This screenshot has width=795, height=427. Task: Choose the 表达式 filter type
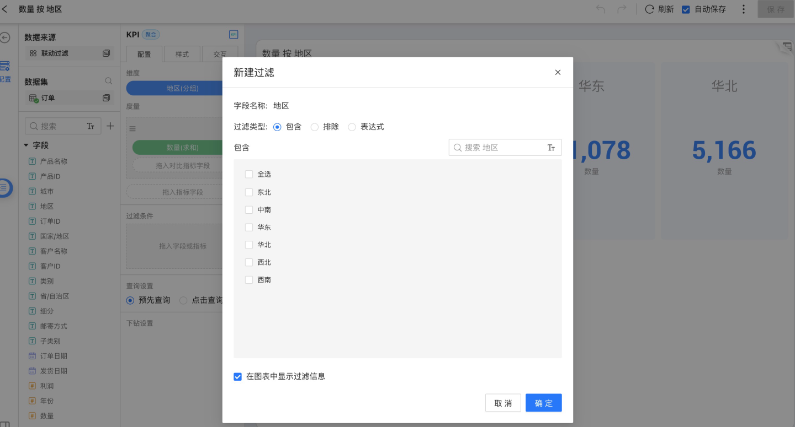click(x=352, y=127)
